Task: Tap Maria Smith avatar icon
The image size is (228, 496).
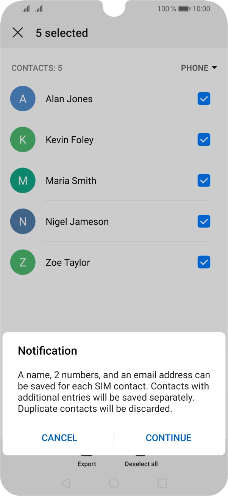Action: 23,181
